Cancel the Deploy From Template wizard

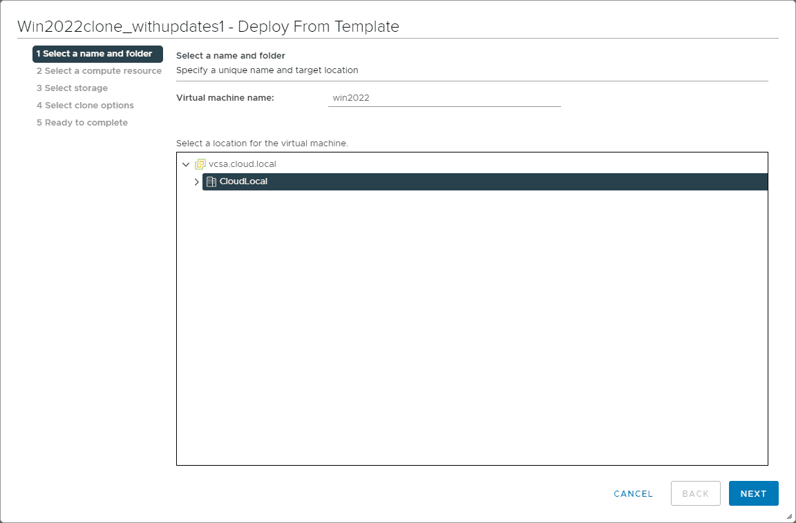pyautogui.click(x=633, y=493)
